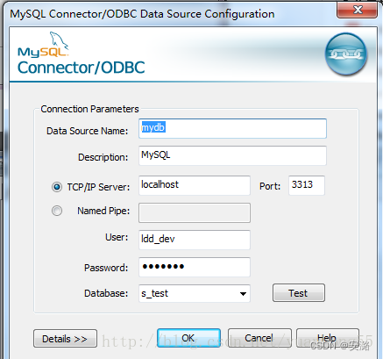383x359 pixels.
Task: Click the TCP/IP Server localhost field
Action: [x=195, y=185]
